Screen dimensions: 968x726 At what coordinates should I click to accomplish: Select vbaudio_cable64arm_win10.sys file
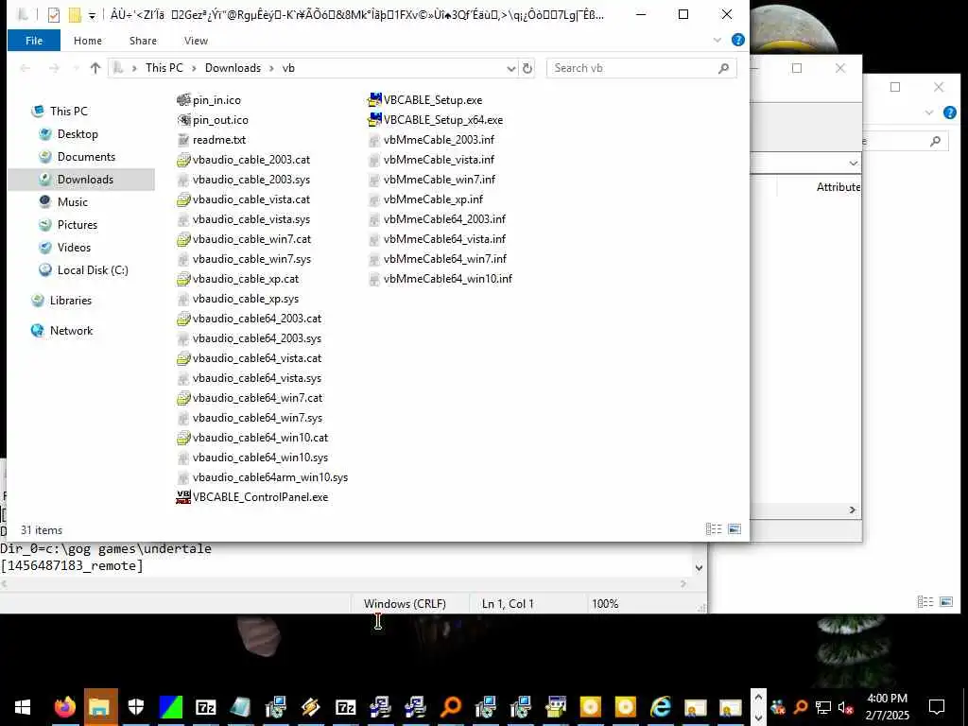point(263,477)
